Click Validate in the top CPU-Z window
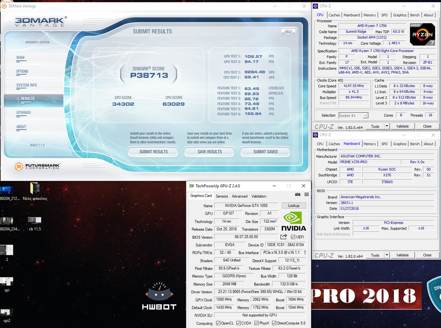The width and height of the screenshot is (441, 328). pyautogui.click(x=402, y=126)
